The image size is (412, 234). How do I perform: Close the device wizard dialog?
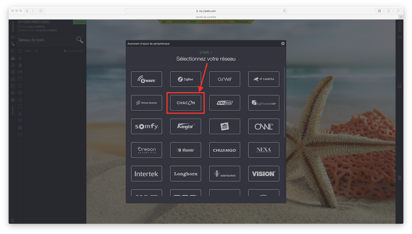283,44
